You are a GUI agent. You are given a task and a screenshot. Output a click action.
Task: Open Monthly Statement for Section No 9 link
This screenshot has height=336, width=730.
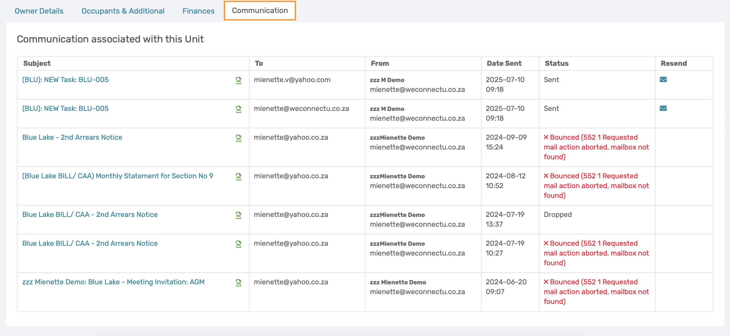click(117, 176)
